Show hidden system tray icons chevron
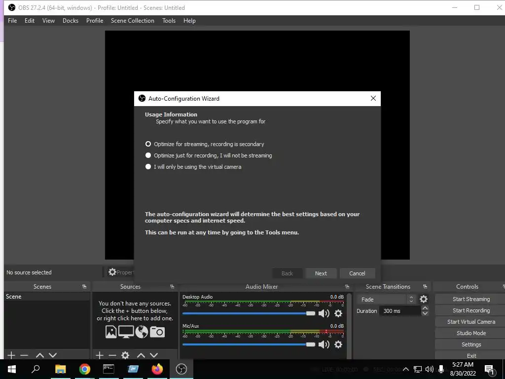 tap(406, 369)
